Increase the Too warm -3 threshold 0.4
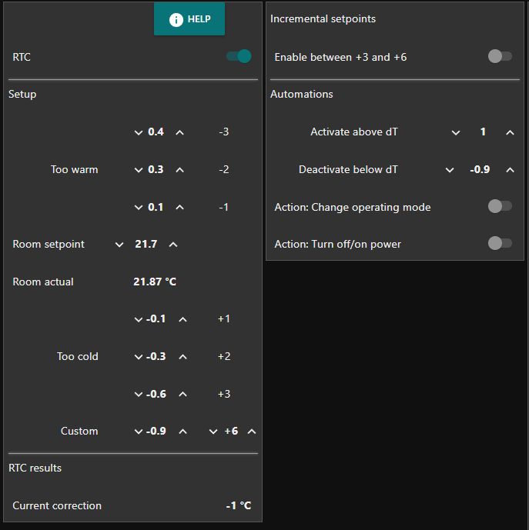This screenshot has width=529, height=530. click(x=179, y=132)
